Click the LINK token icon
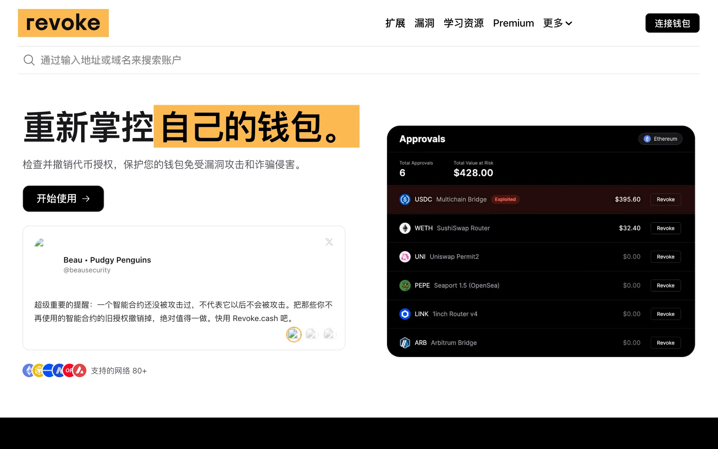 pos(405,314)
